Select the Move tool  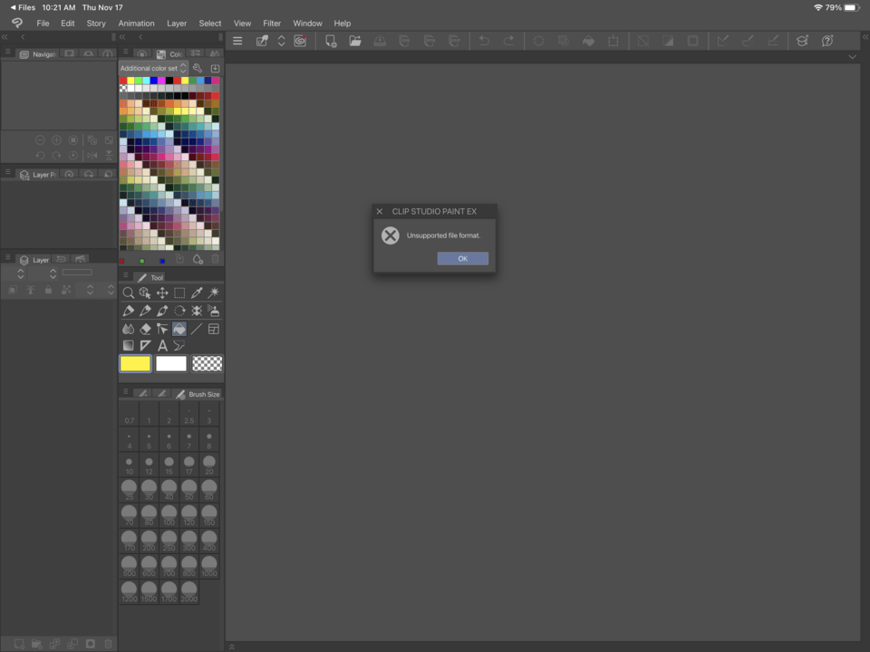(162, 292)
